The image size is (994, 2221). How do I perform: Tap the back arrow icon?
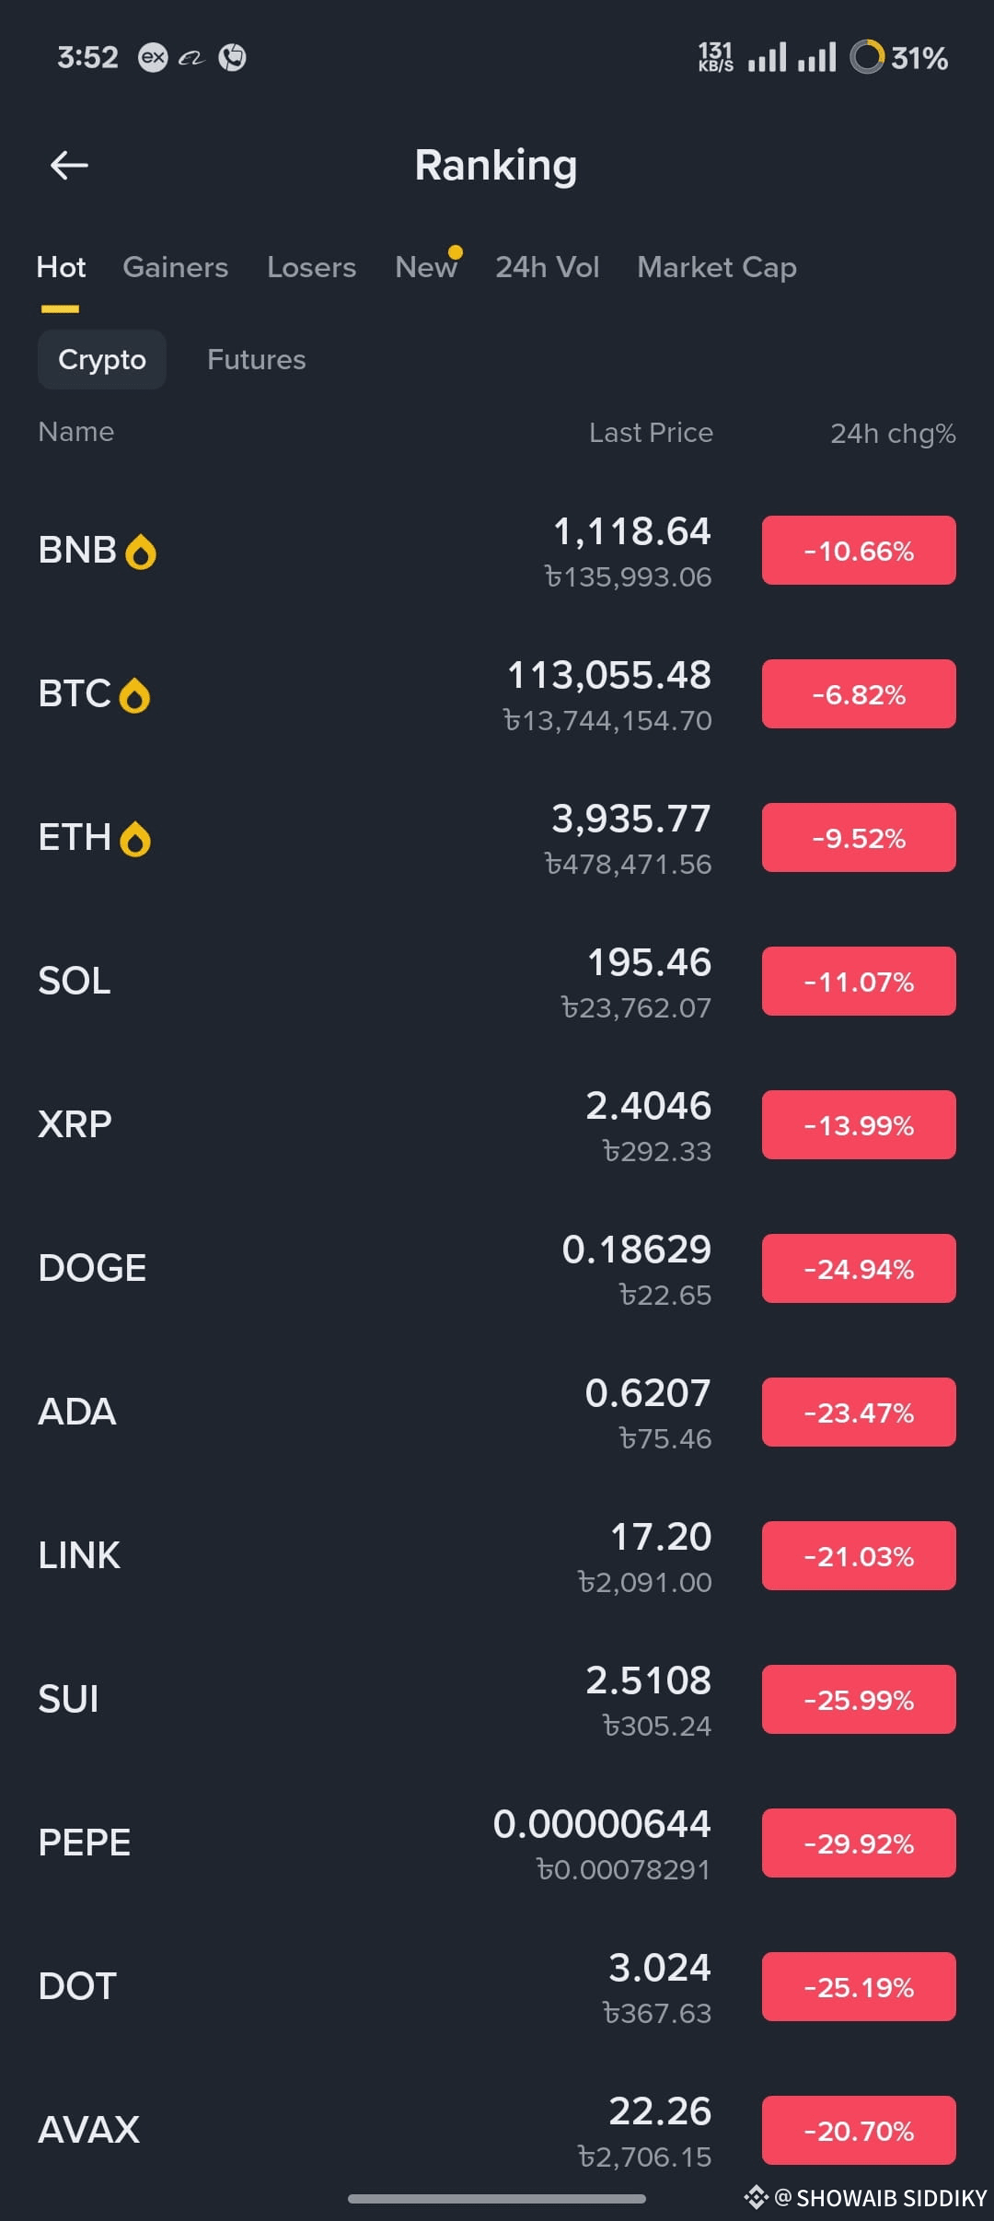pos(69,166)
